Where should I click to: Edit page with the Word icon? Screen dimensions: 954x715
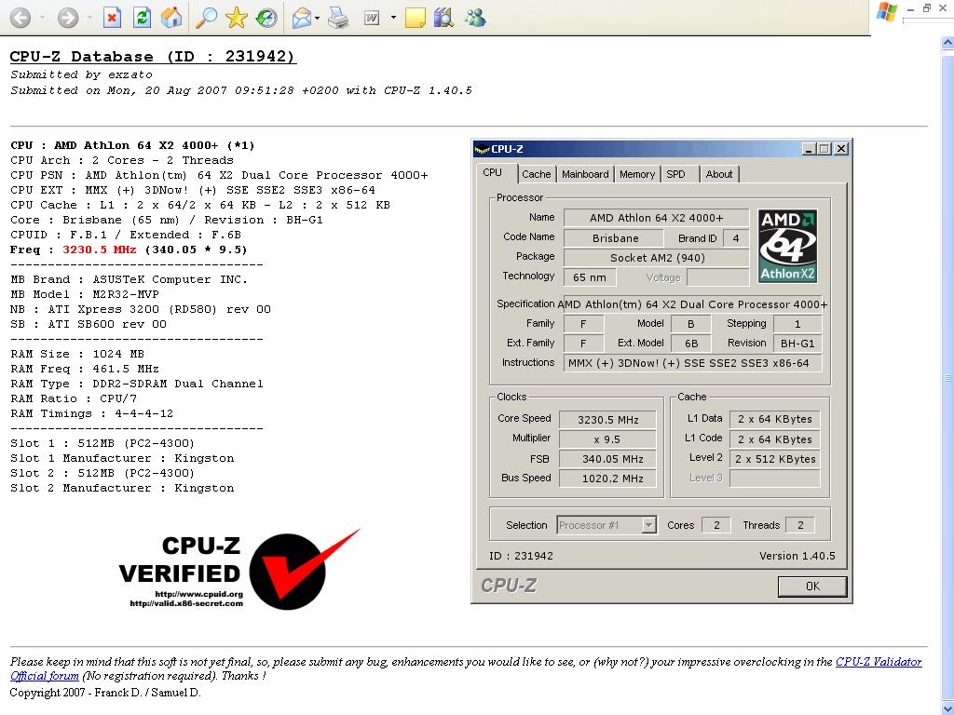(372, 18)
